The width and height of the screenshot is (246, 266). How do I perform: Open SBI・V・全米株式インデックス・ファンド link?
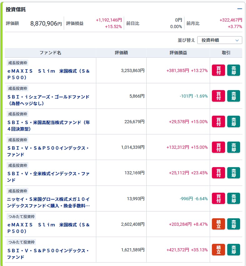[x=48, y=177]
